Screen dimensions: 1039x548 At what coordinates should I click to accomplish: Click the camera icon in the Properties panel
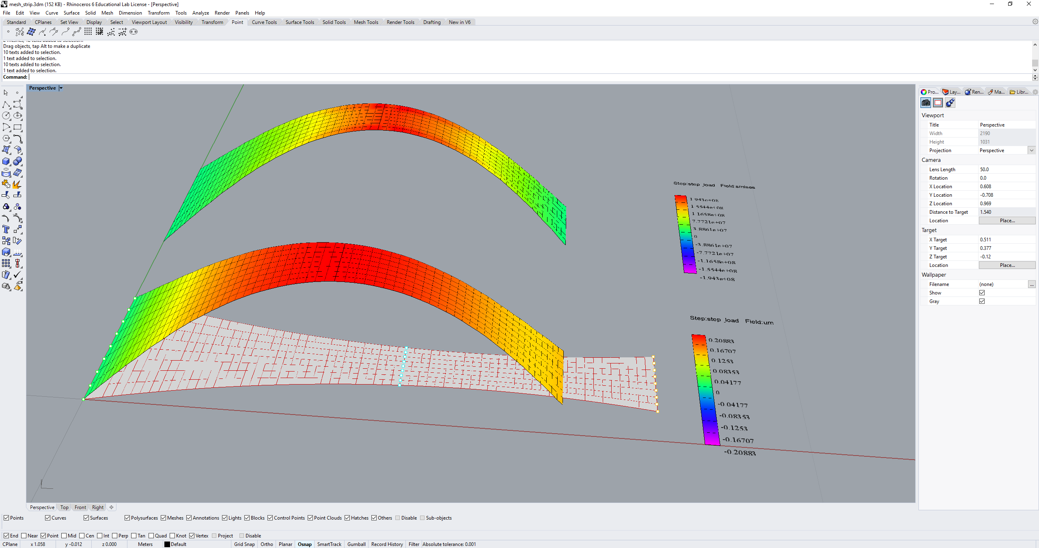pyautogui.click(x=926, y=103)
